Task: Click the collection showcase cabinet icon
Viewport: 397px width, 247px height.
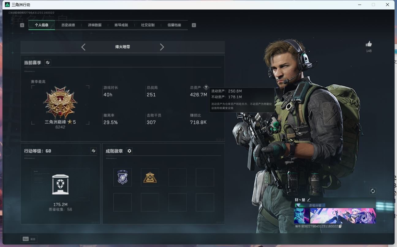Action: [x=60, y=185]
